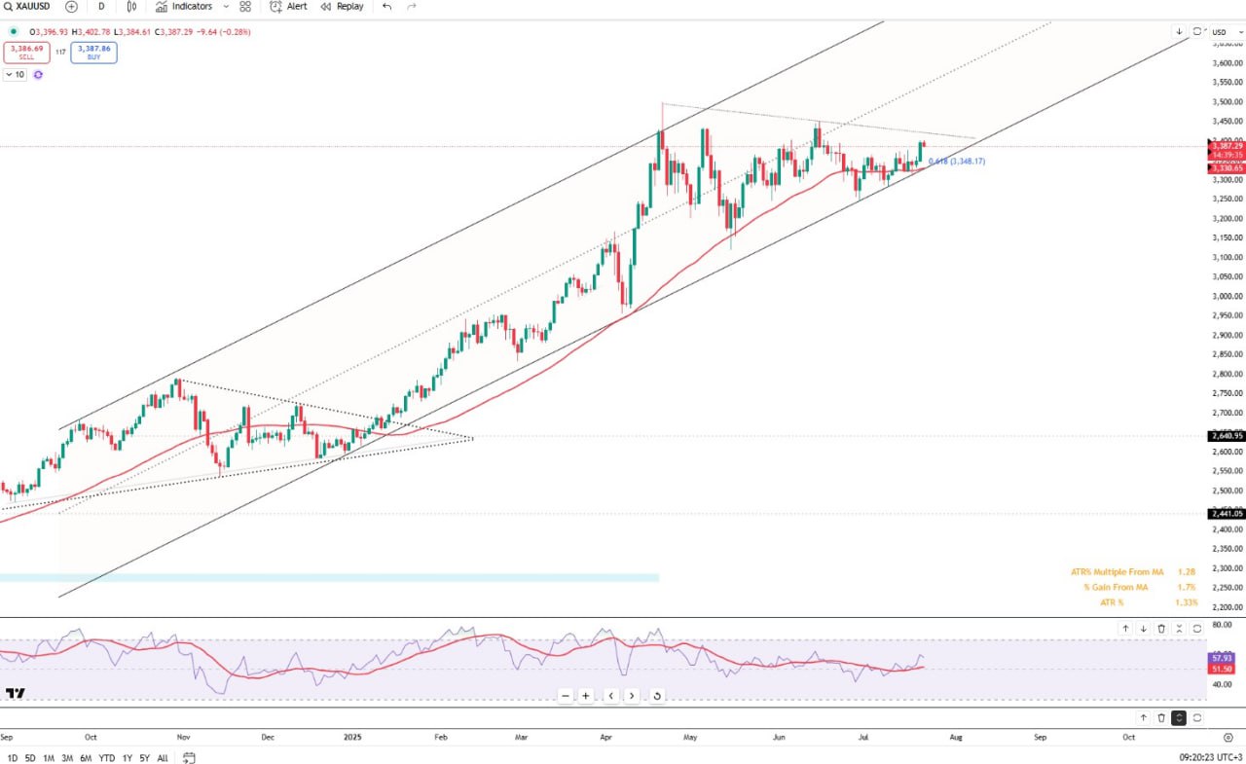
Task: Open the indicator templates grid icon
Action: (245, 6)
